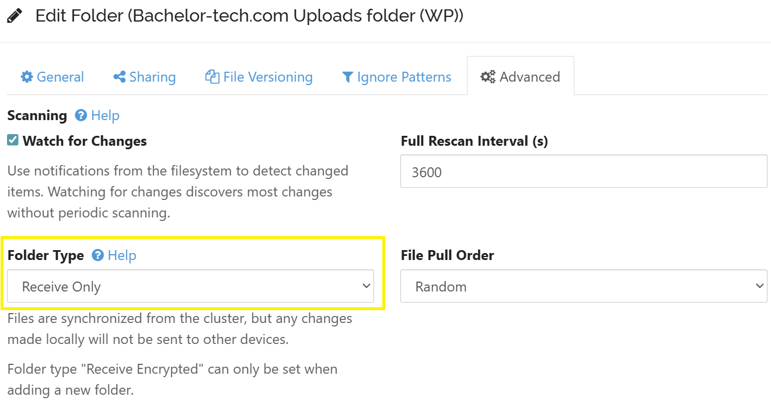Open the File Pull Order dropdown
771x411 pixels.
point(584,286)
